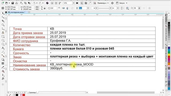Screen dimensions: 171x96
Task: Click the 3900руб. cost cell
Action: (x=102, y=69)
